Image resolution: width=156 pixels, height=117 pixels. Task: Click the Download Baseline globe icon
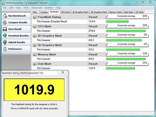click(5, 36)
